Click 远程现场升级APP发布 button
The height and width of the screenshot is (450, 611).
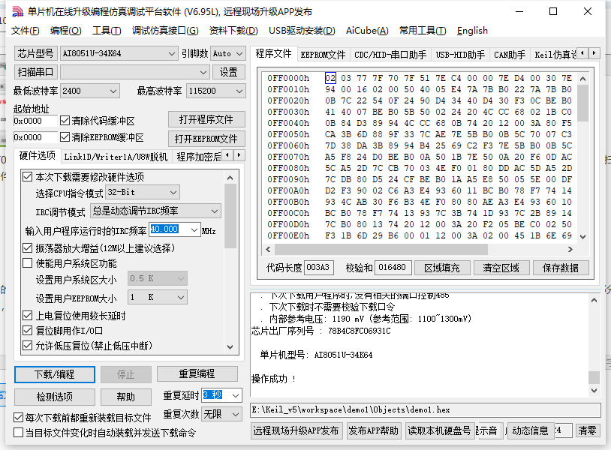pyautogui.click(x=296, y=430)
